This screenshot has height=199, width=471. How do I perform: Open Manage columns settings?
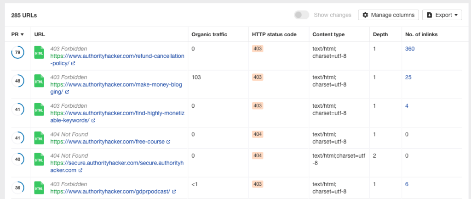pos(388,15)
